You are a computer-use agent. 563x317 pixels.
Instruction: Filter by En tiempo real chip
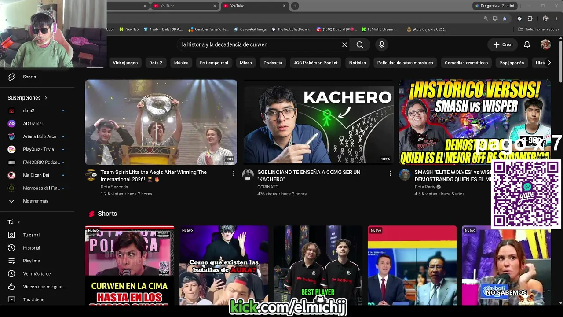pos(214,63)
